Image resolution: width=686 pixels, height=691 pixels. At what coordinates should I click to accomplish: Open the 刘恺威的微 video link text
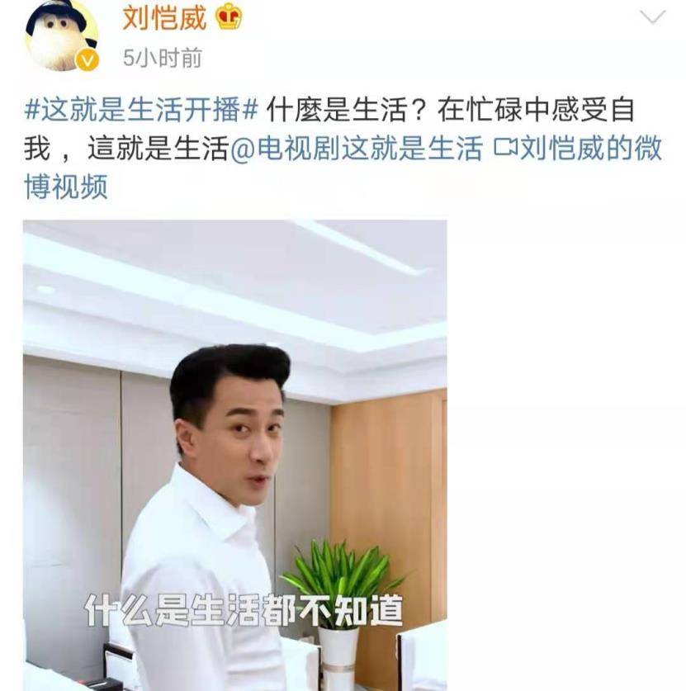click(591, 148)
